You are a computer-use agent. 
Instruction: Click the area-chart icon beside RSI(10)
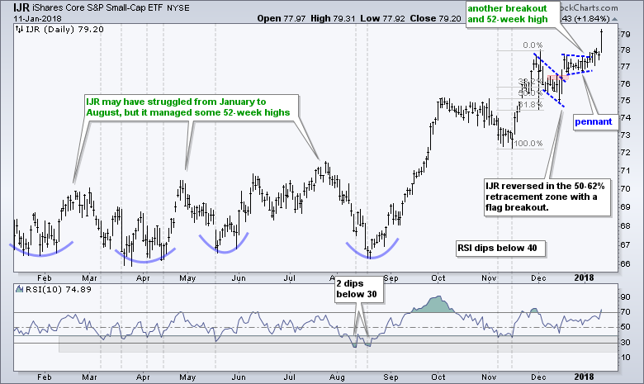click(x=19, y=289)
